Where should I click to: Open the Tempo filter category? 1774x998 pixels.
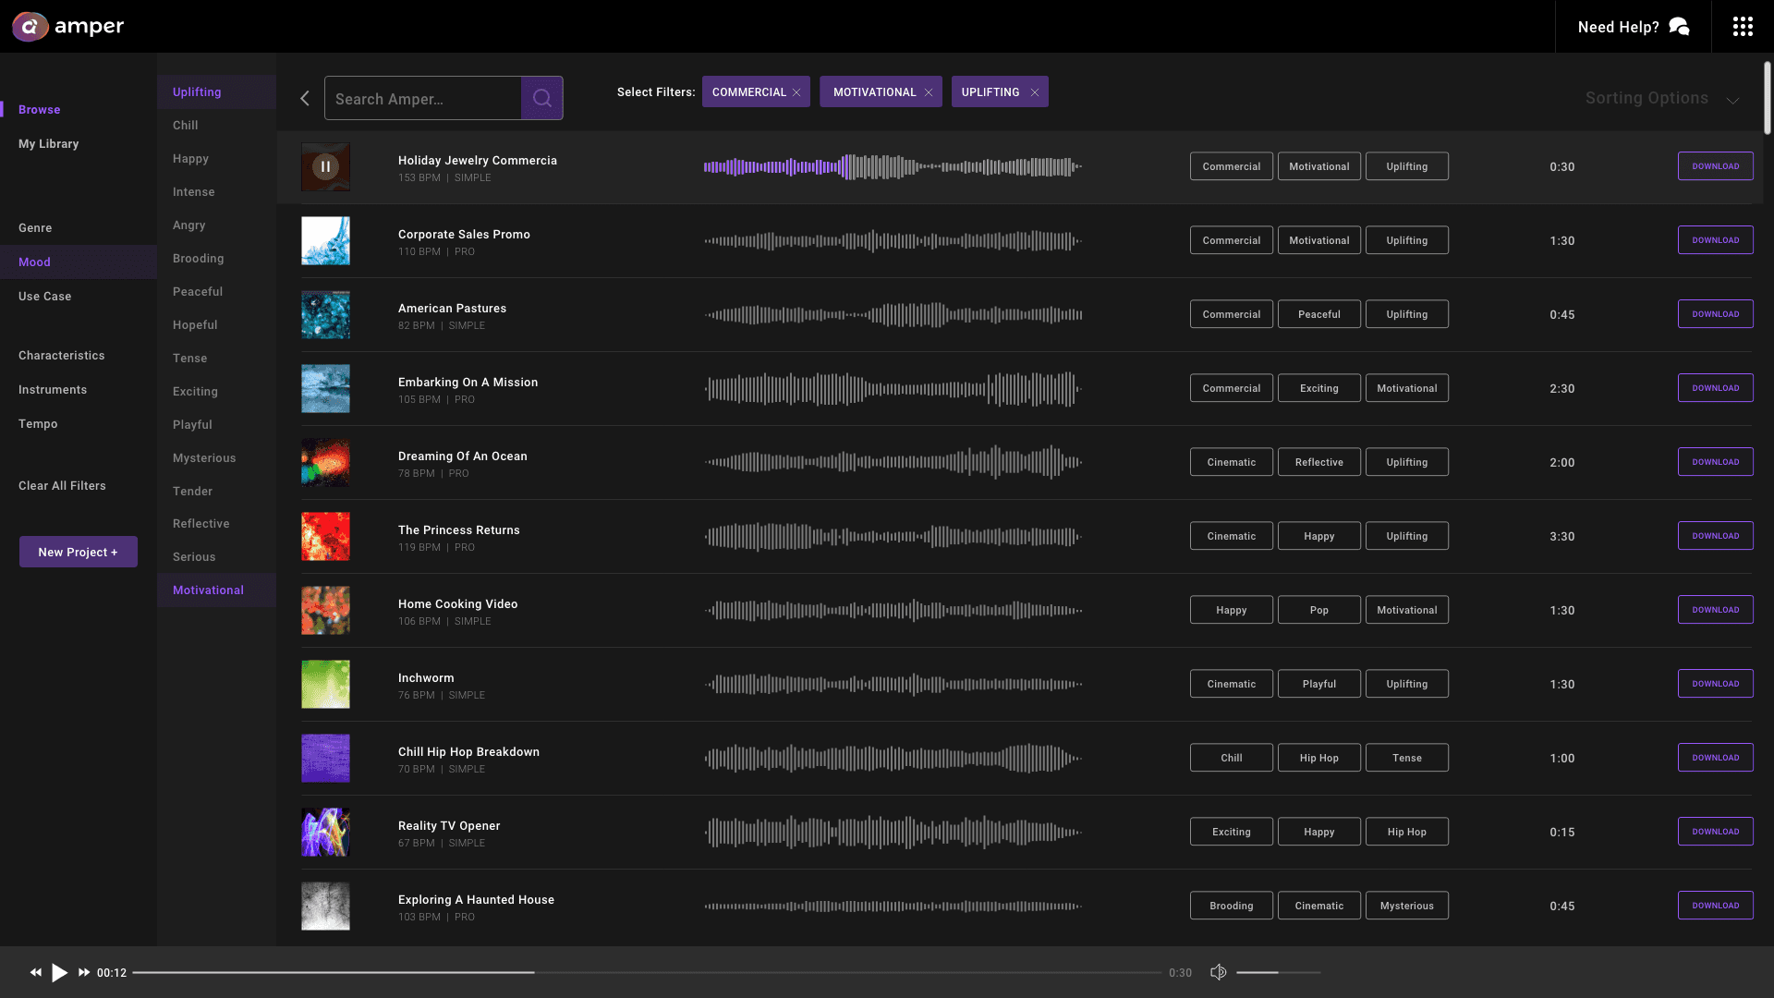coord(38,424)
